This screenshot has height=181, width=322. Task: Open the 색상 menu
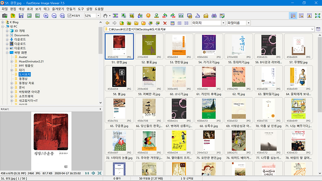pyautogui.click(x=21, y=9)
